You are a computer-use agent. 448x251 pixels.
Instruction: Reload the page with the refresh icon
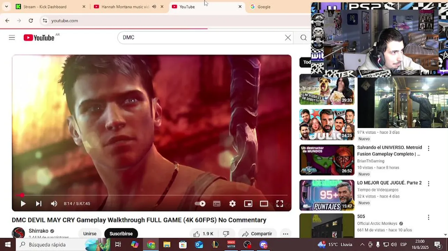(31, 21)
